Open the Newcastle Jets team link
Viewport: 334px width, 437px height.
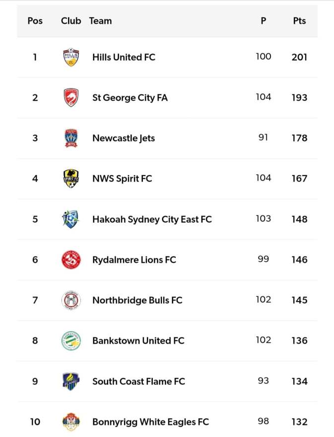(x=124, y=138)
